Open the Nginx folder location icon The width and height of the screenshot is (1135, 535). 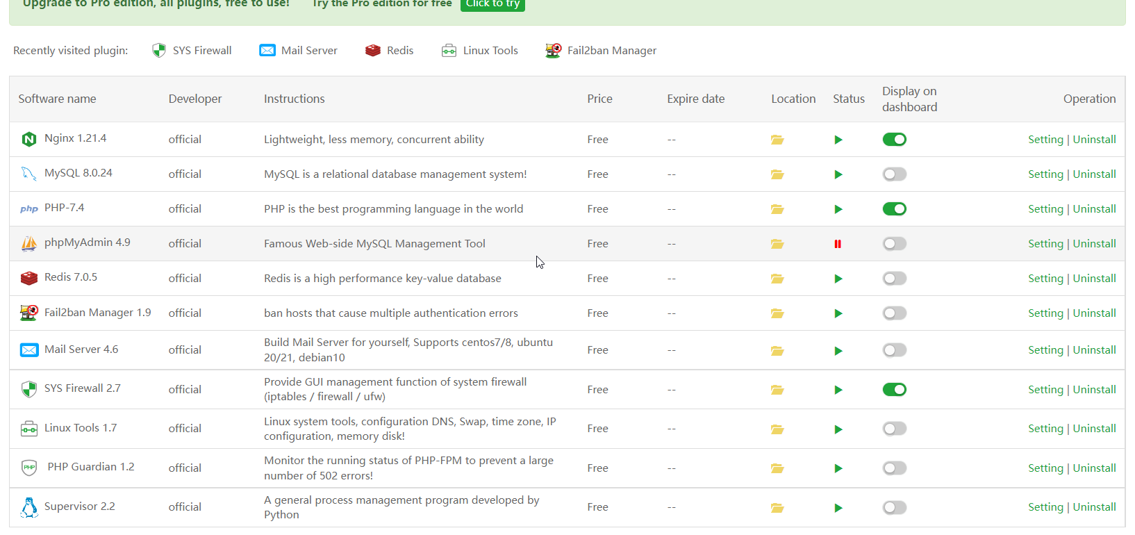(x=777, y=140)
